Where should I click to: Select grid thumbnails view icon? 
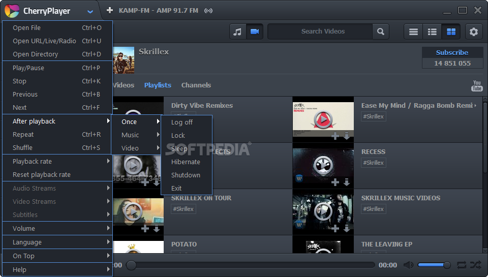(x=451, y=32)
